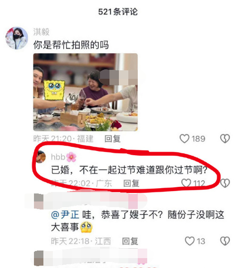
Task: Select the 你是帮忙拍照的吗 comment text
Action: click(x=71, y=45)
